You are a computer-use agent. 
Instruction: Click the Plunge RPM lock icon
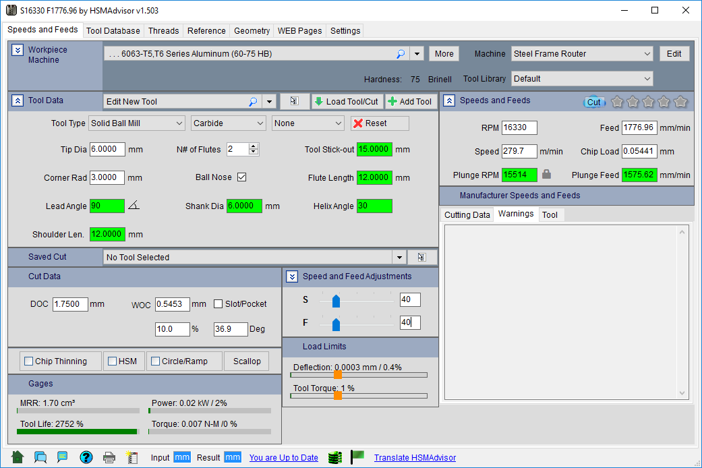pos(546,175)
